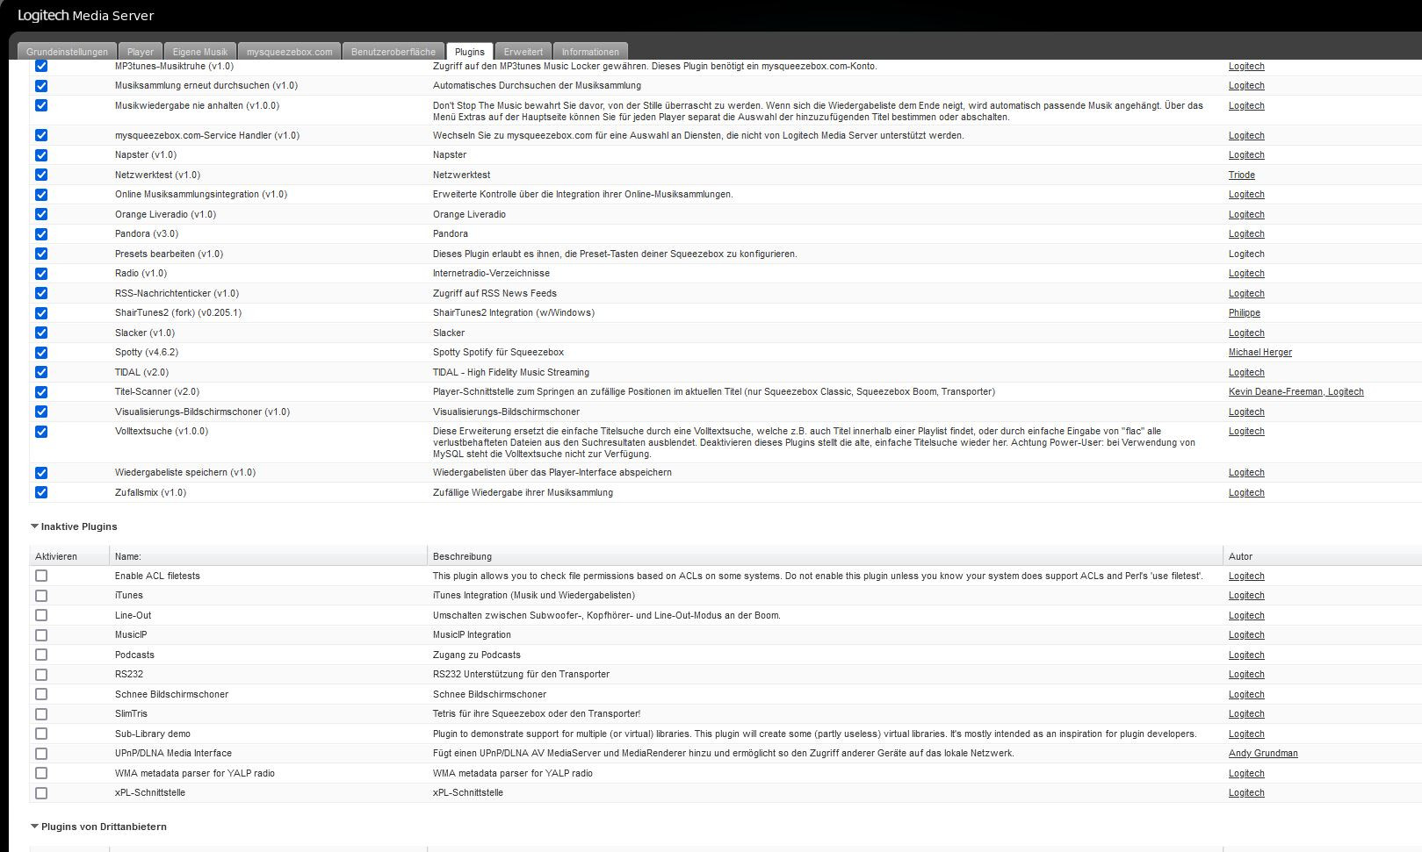Click the 'Autor' column header

1240,556
